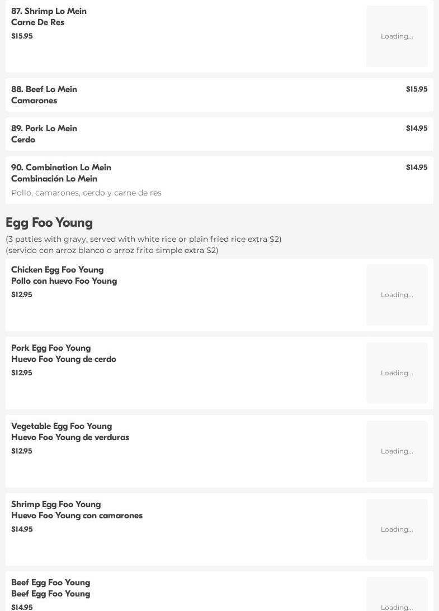Click the Combination Lo Mein ingredients description
The width and height of the screenshot is (439, 611).
pos(86,193)
